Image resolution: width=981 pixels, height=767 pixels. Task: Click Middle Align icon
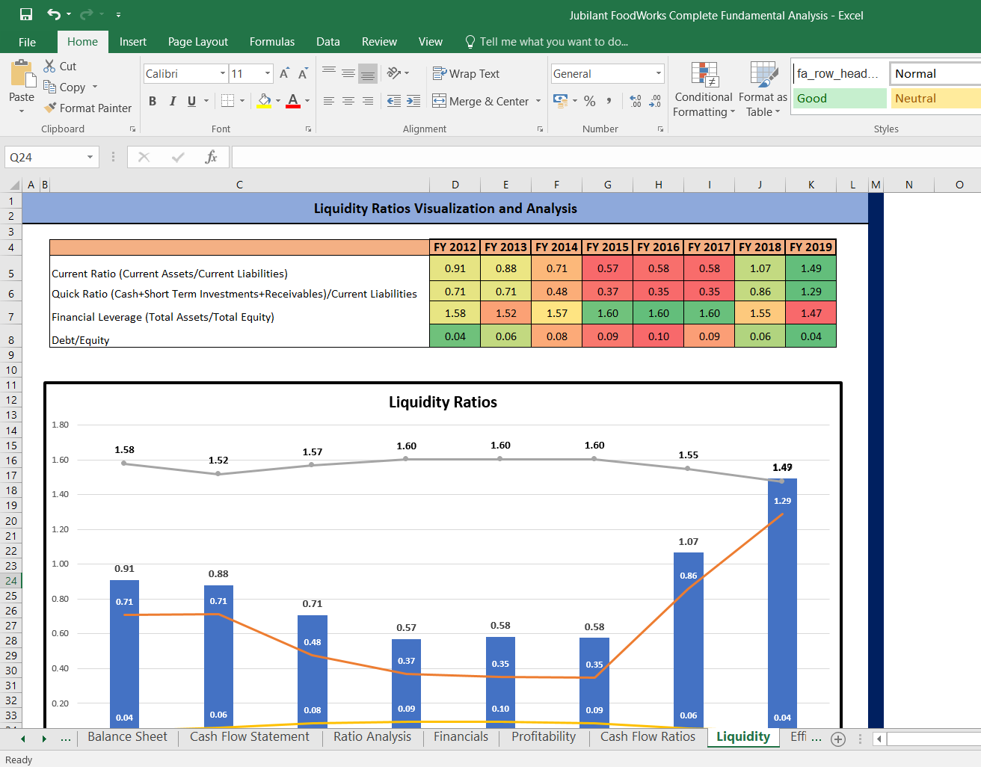(348, 73)
